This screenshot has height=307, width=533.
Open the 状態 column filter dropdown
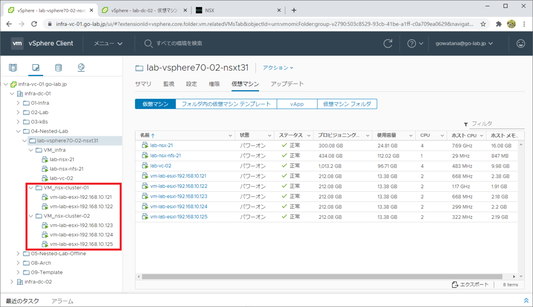(269, 135)
